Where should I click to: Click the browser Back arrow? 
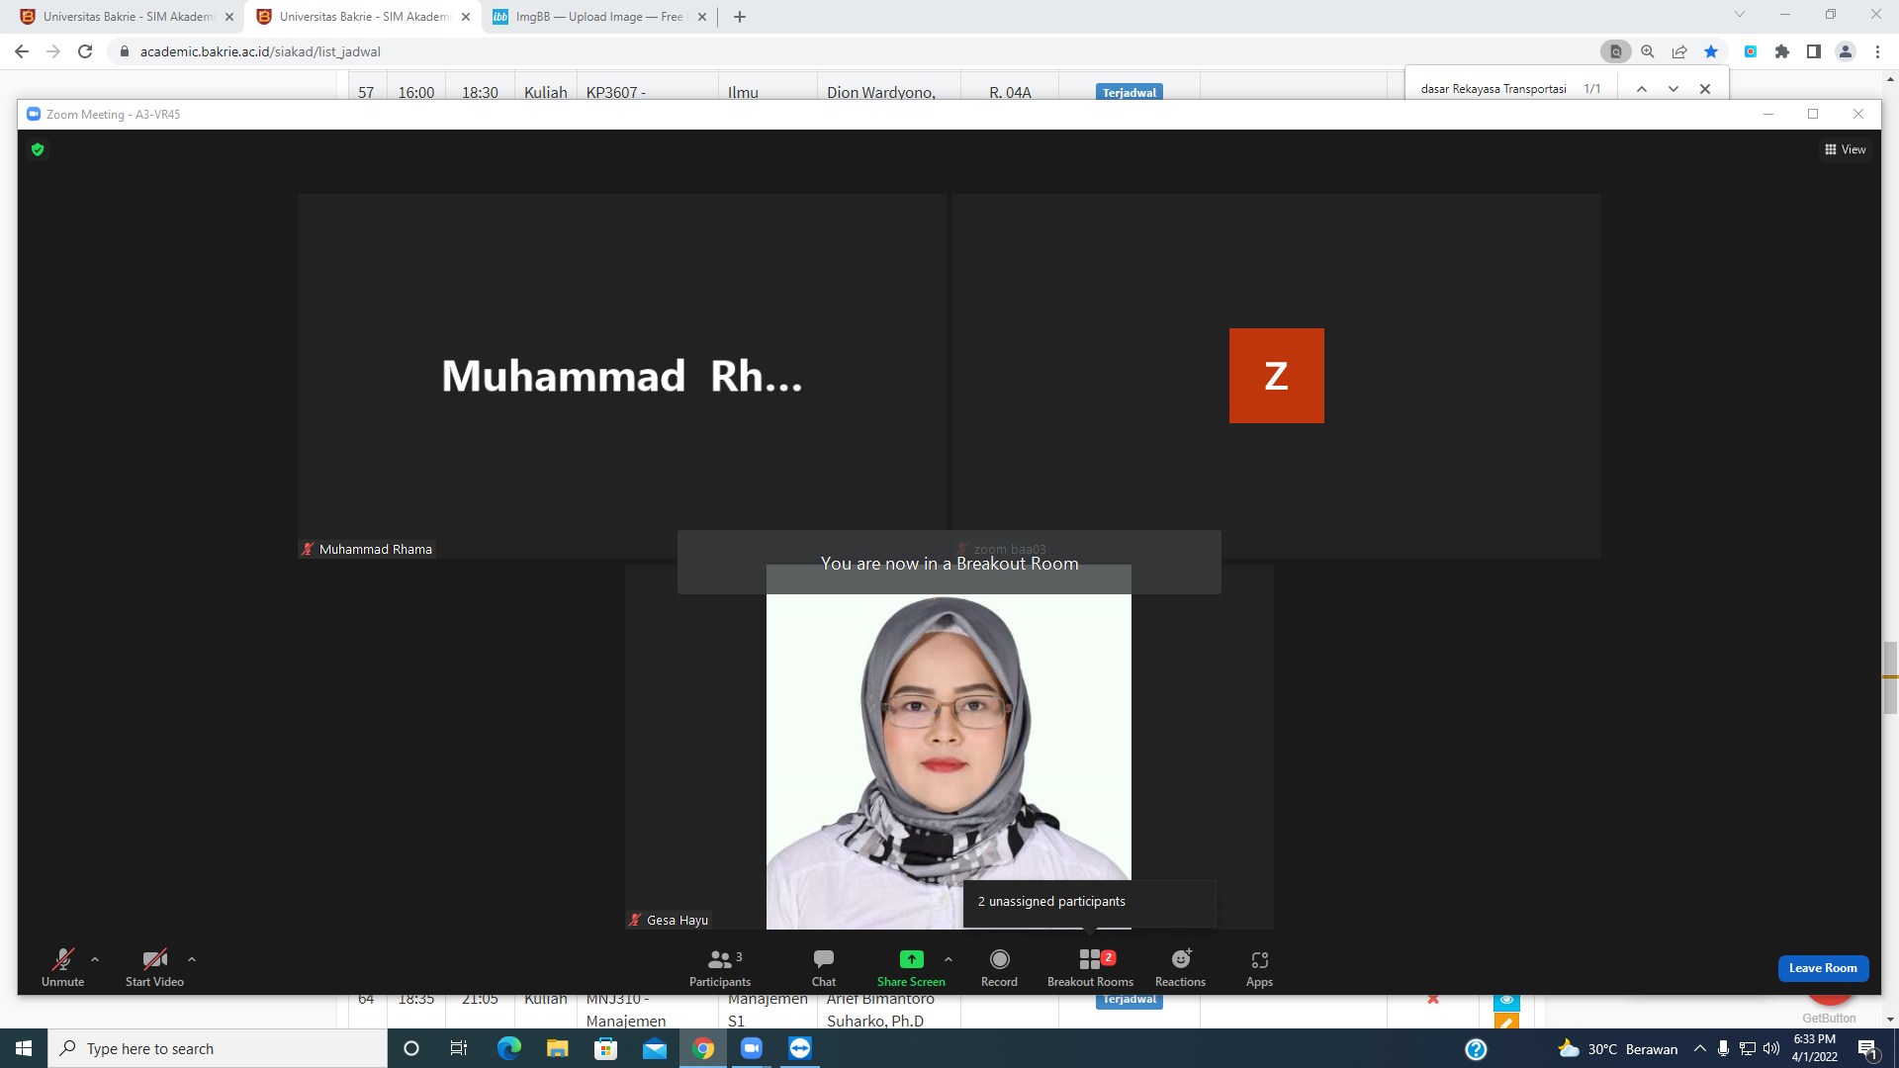tap(22, 51)
